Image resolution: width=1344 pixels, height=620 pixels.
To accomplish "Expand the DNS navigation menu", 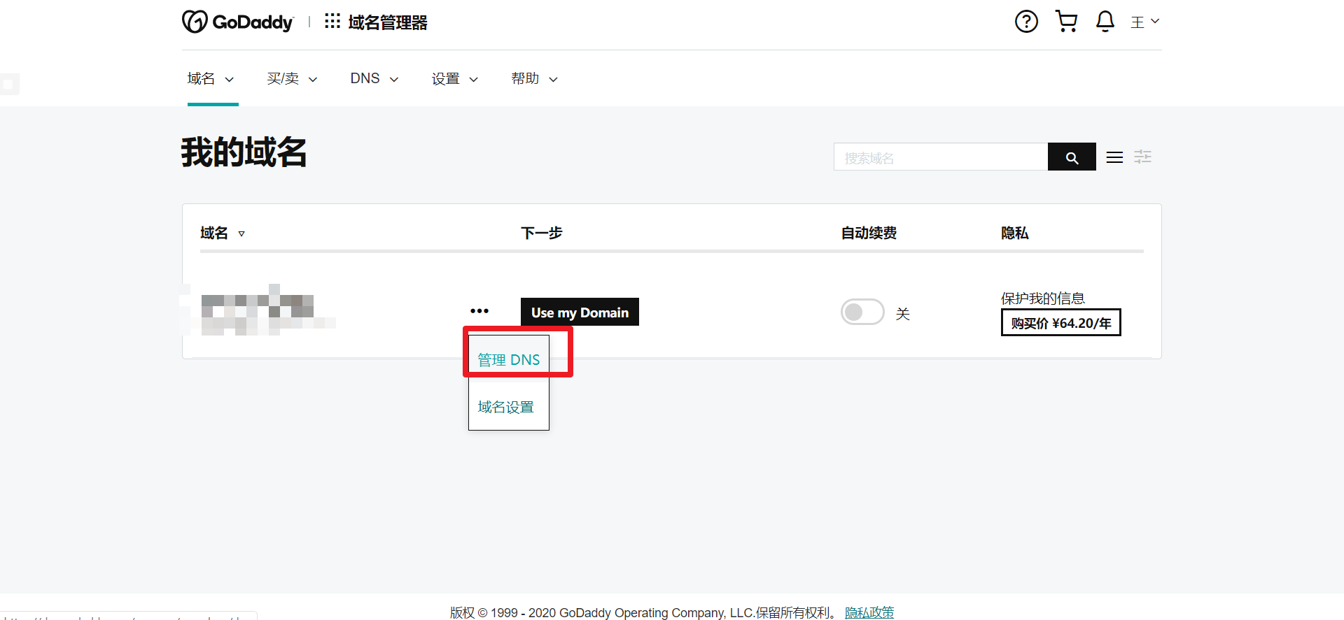I will pyautogui.click(x=374, y=78).
